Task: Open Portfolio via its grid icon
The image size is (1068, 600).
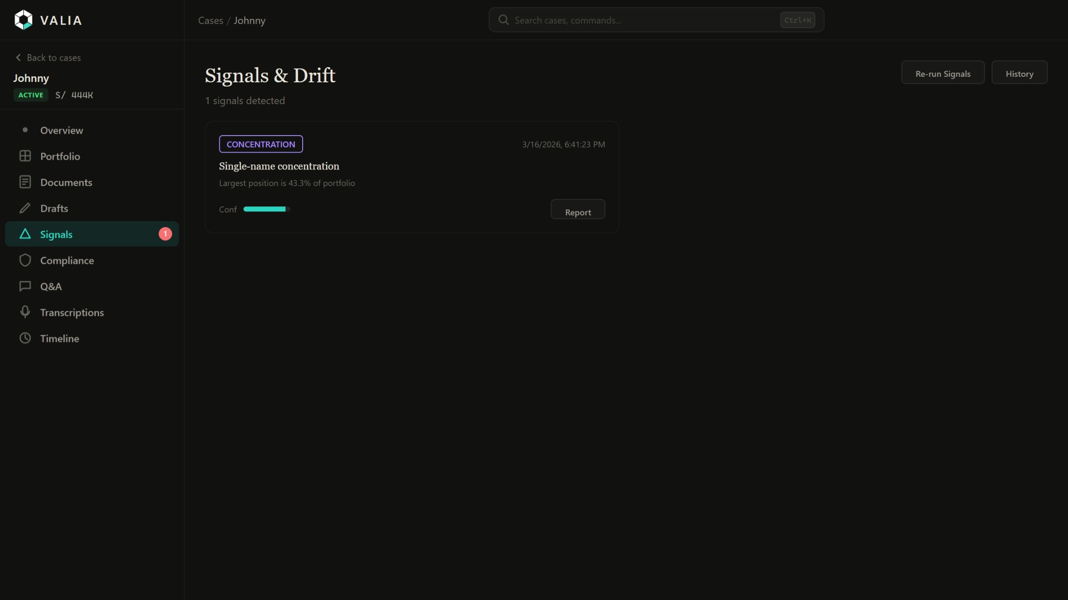Action: pos(25,156)
